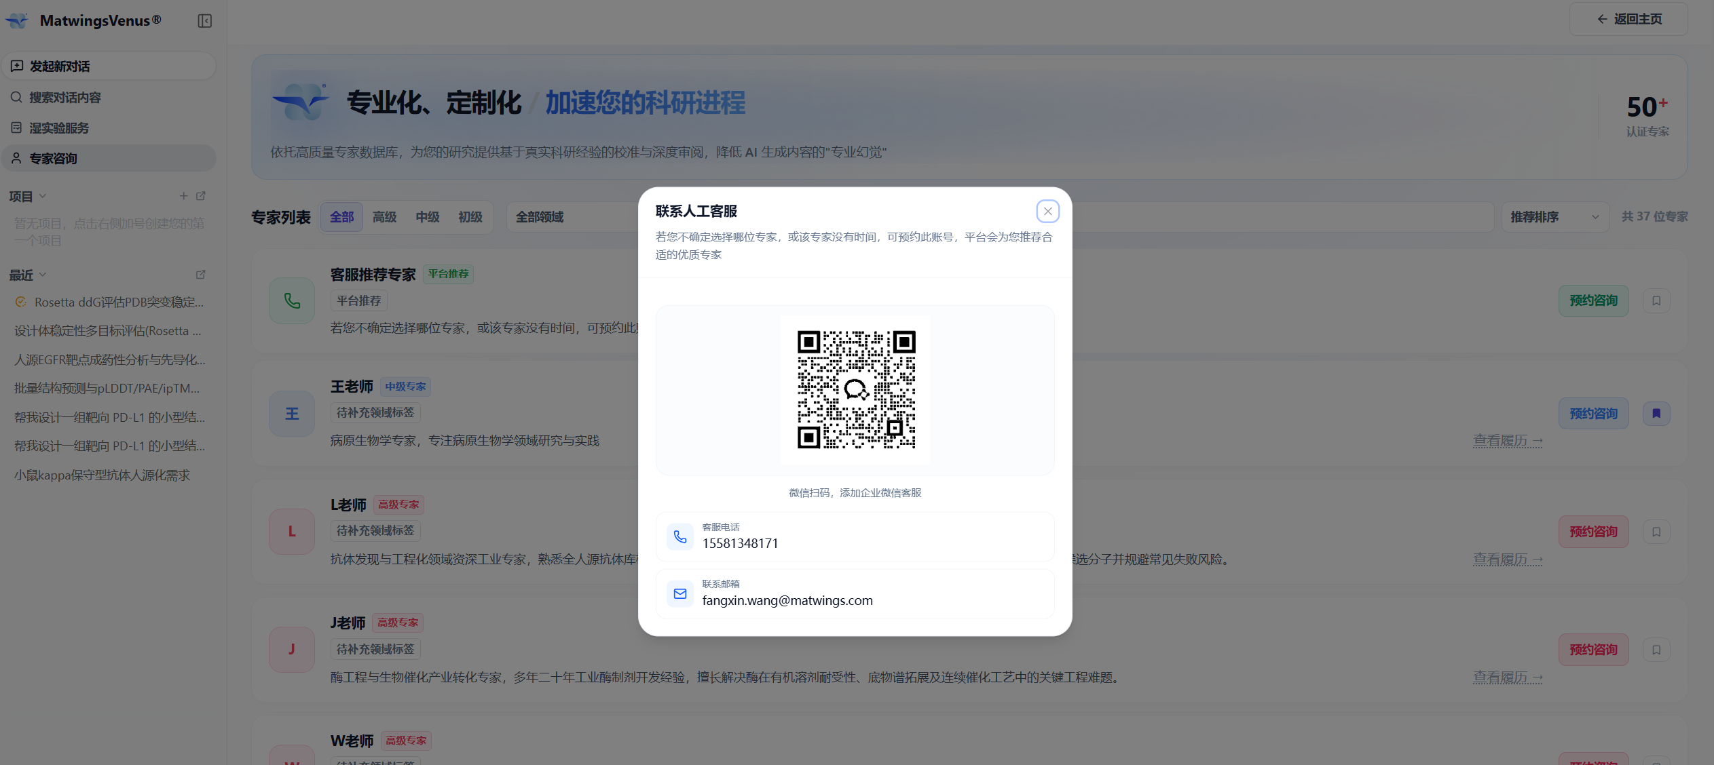Open the Rosetta ddG评估PDB突变稳定 chat
The image size is (1714, 765).
(109, 302)
